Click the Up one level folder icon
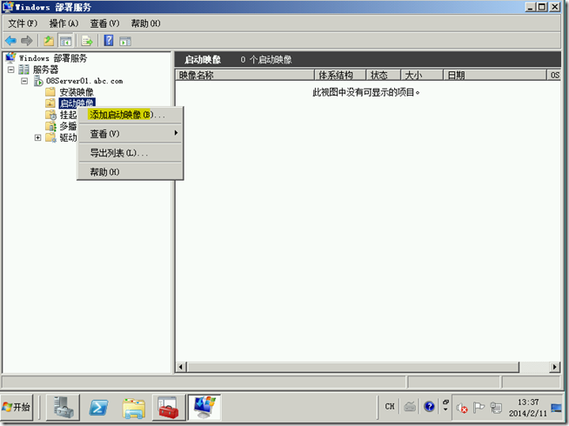The width and height of the screenshot is (569, 426). click(x=49, y=41)
